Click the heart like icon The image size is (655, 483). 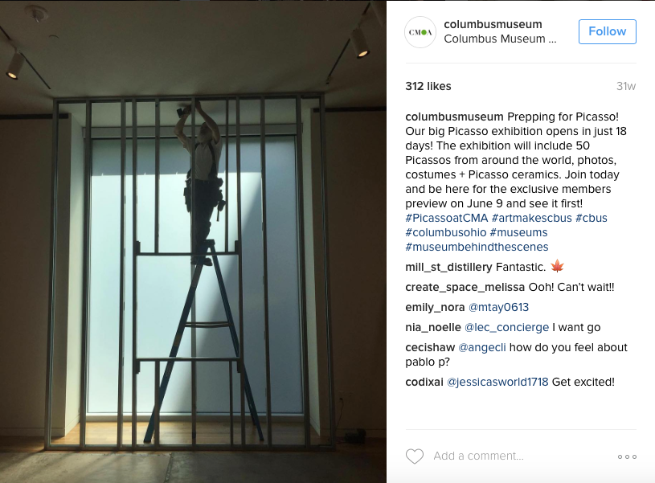[x=415, y=456]
